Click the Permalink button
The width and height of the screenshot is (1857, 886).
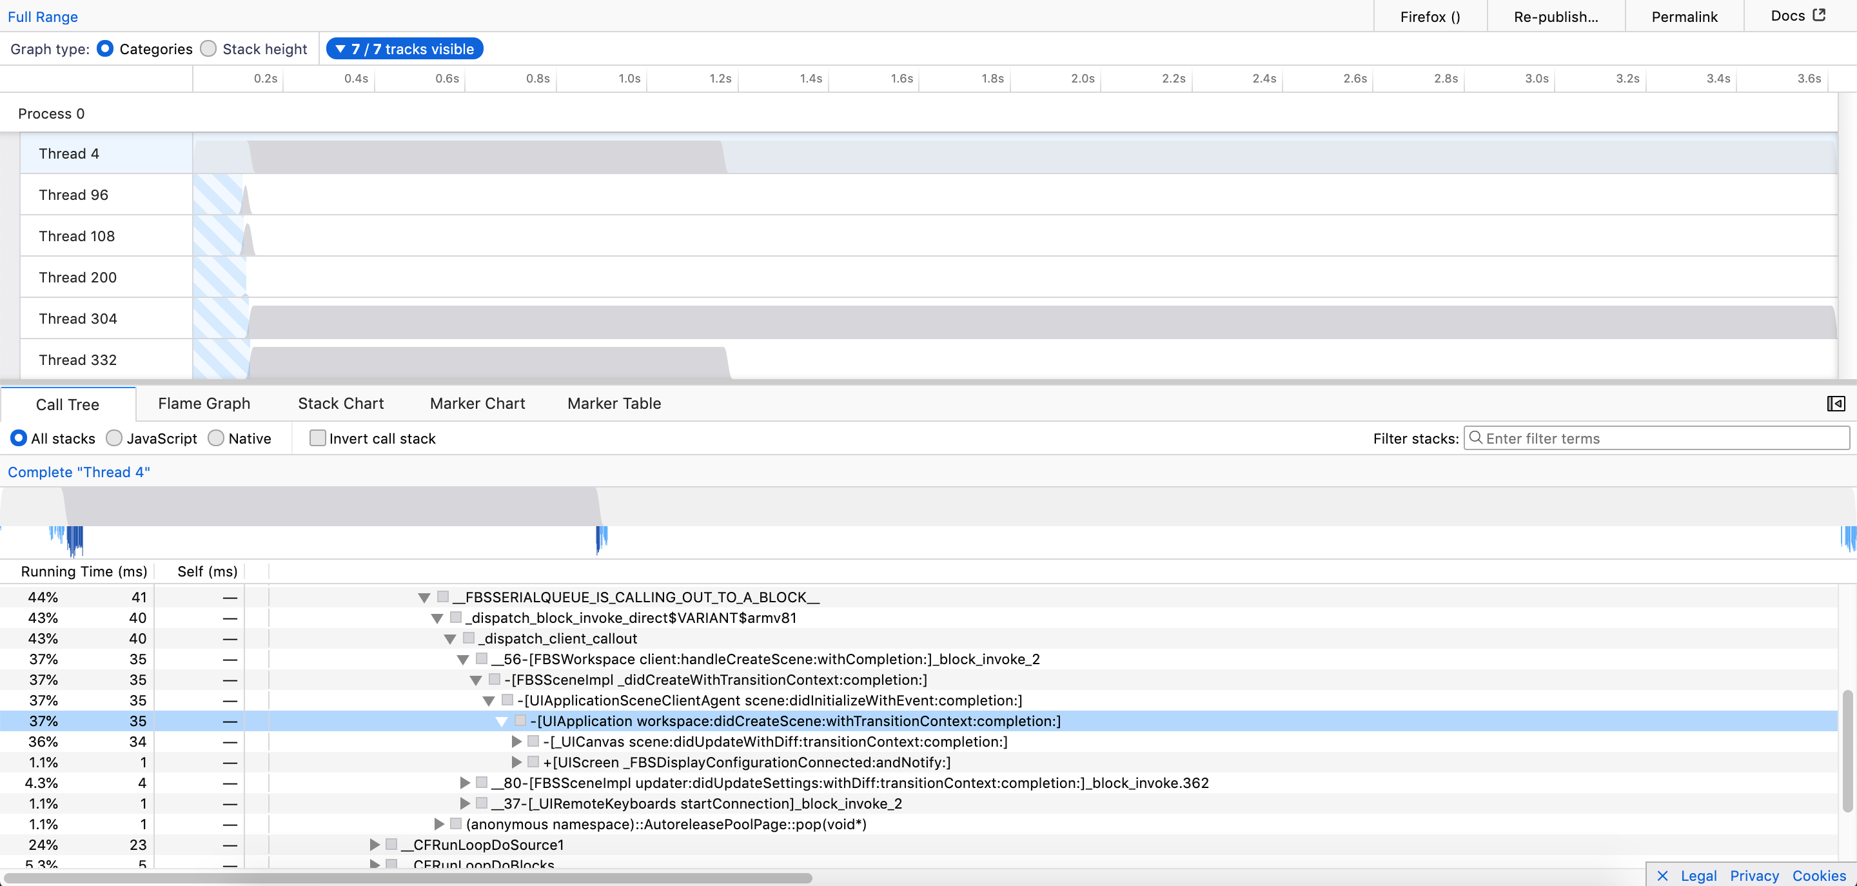(x=1684, y=17)
